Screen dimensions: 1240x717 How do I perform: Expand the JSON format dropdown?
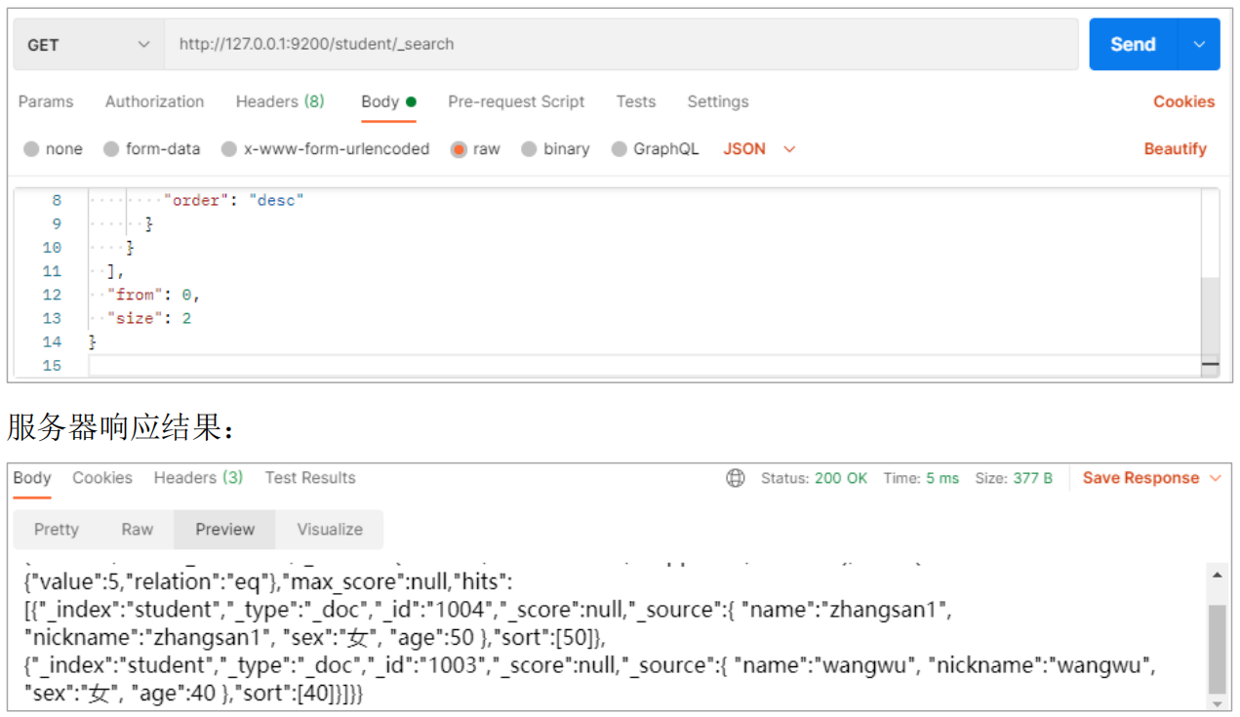pyautogui.click(x=789, y=149)
